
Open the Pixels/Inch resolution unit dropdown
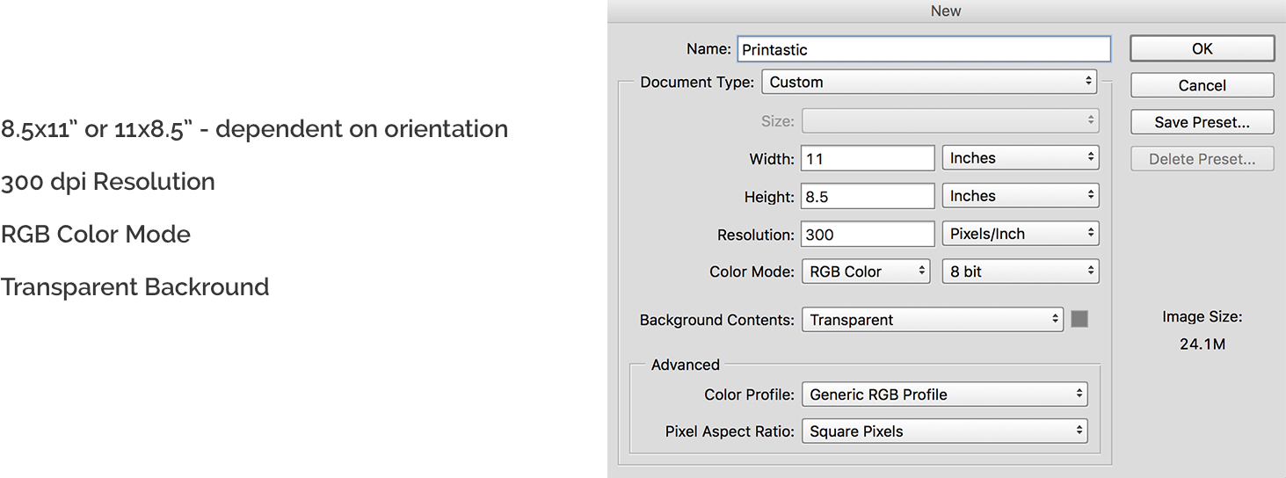click(x=1021, y=234)
